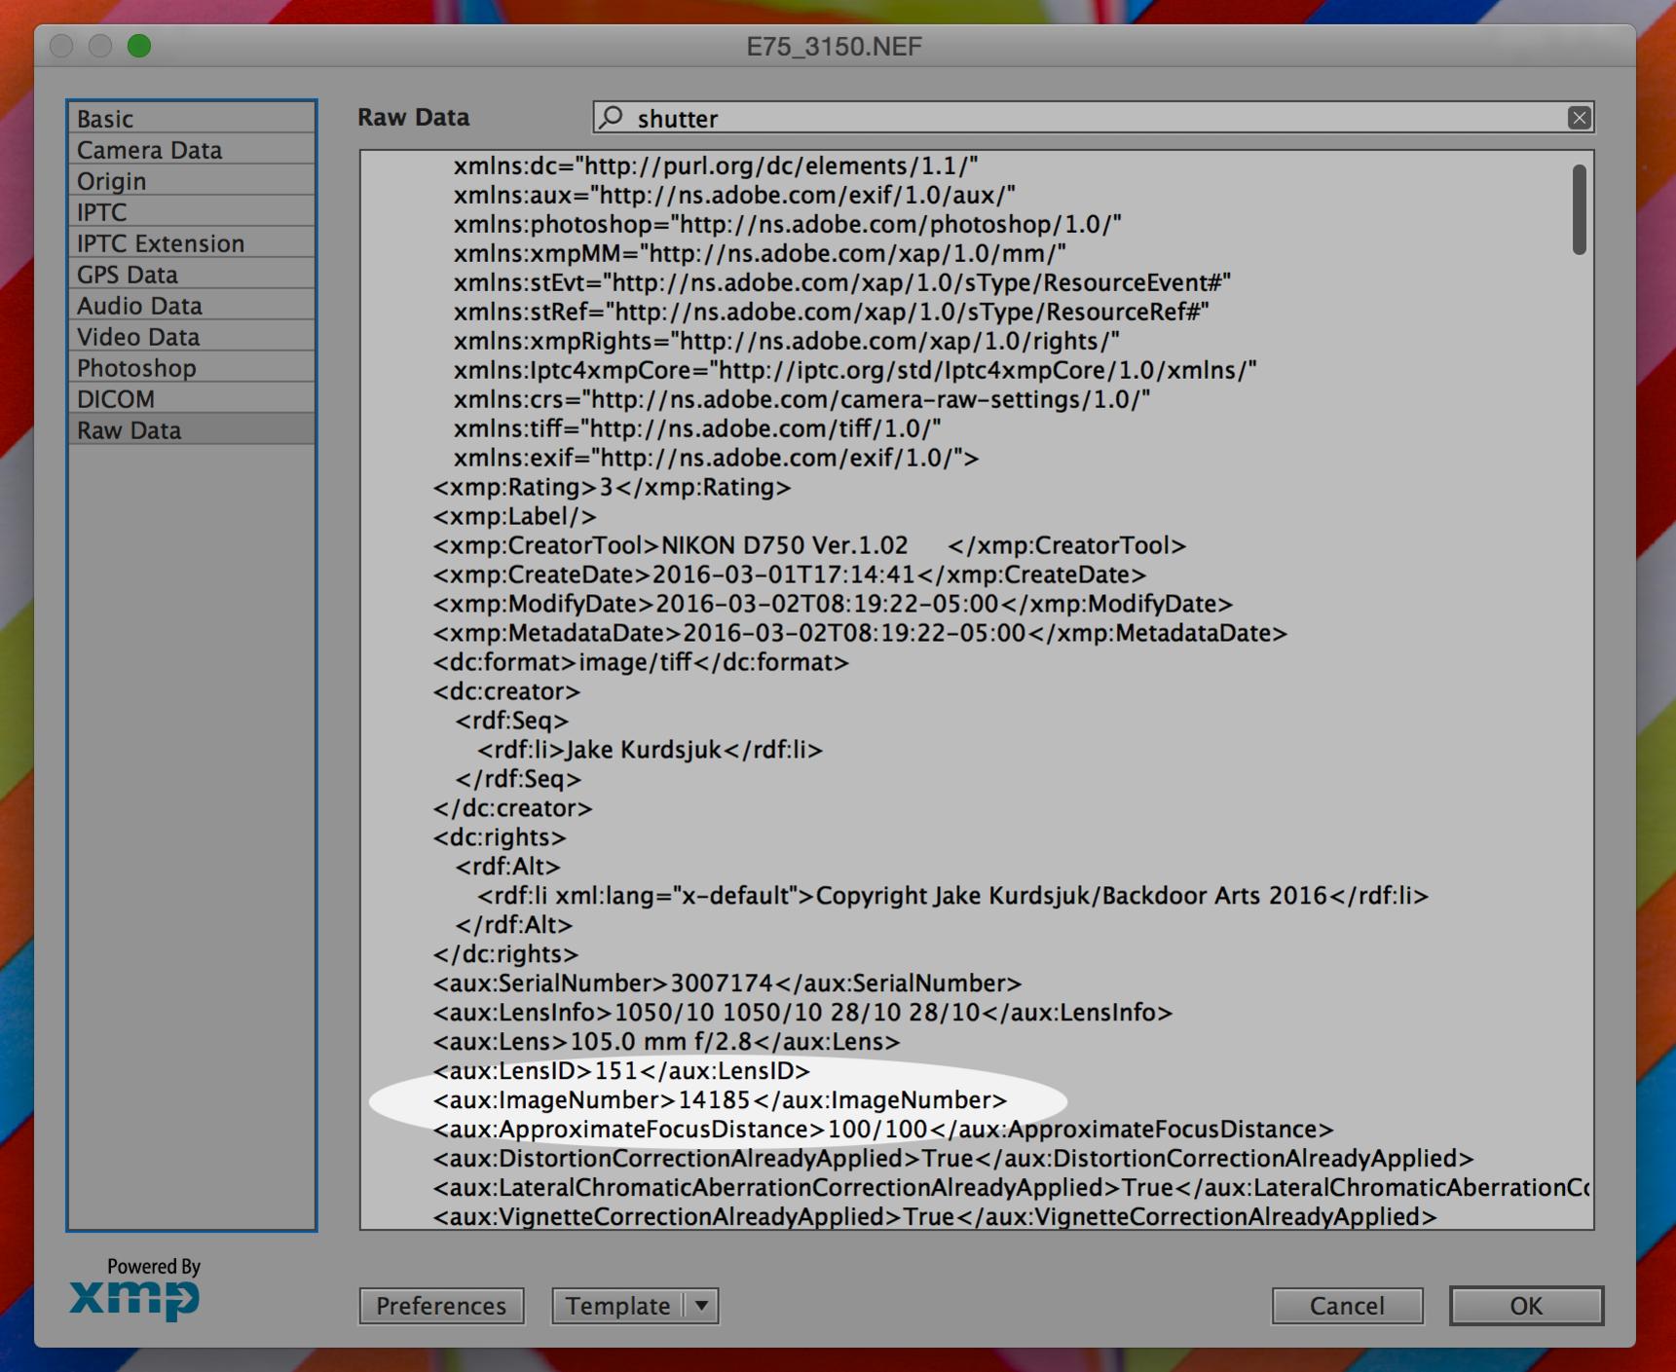The height and width of the screenshot is (1372, 1676).
Task: Click the Preferences button
Action: tap(441, 1306)
